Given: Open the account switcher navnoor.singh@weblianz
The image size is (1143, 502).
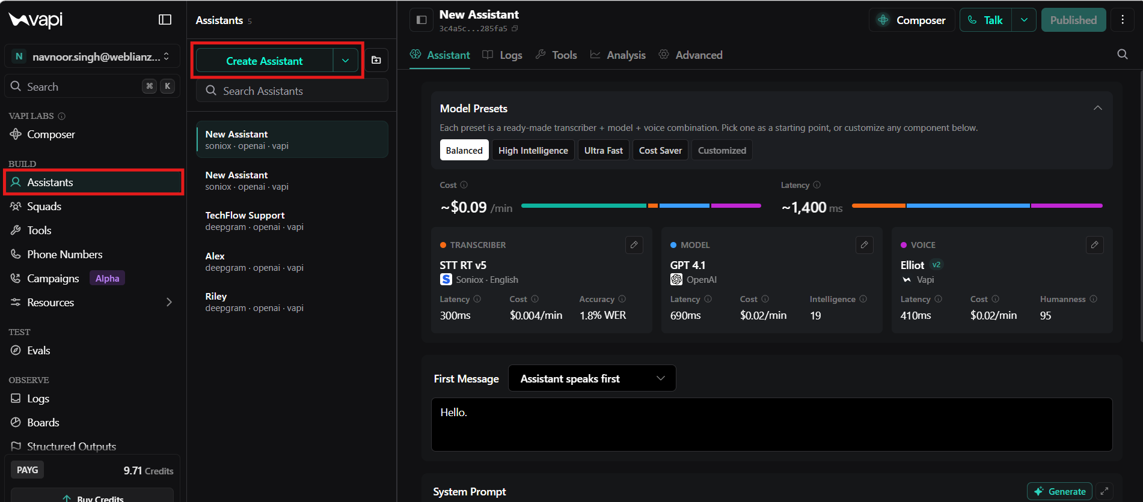Looking at the screenshot, I should (92, 56).
